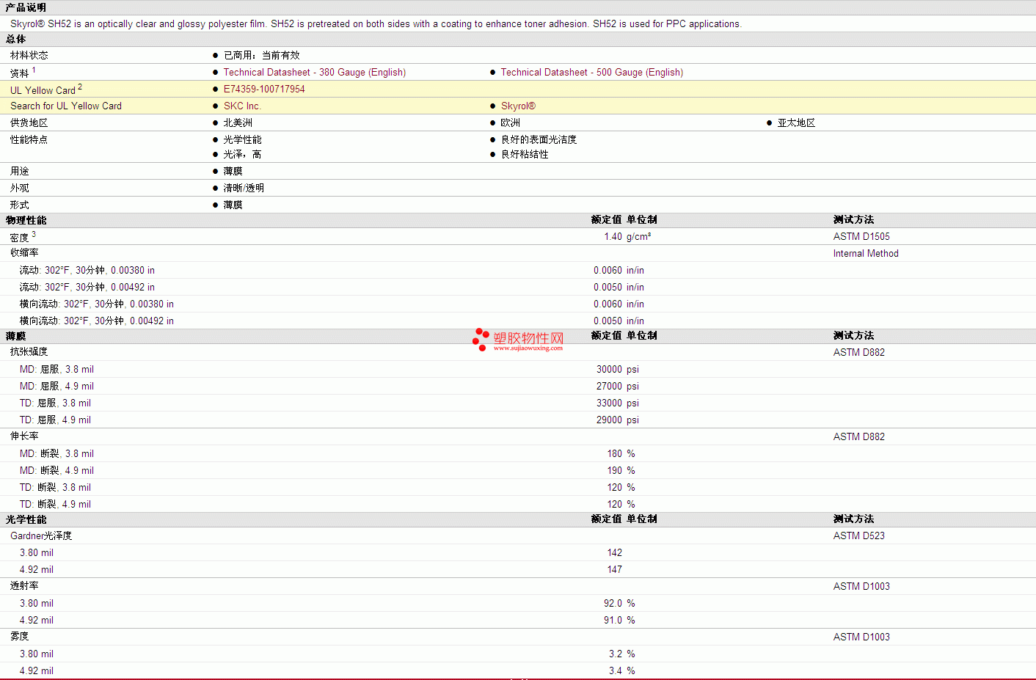The image size is (1036, 680).
Task: Click the 亚太地区 region entry
Action: 796,123
